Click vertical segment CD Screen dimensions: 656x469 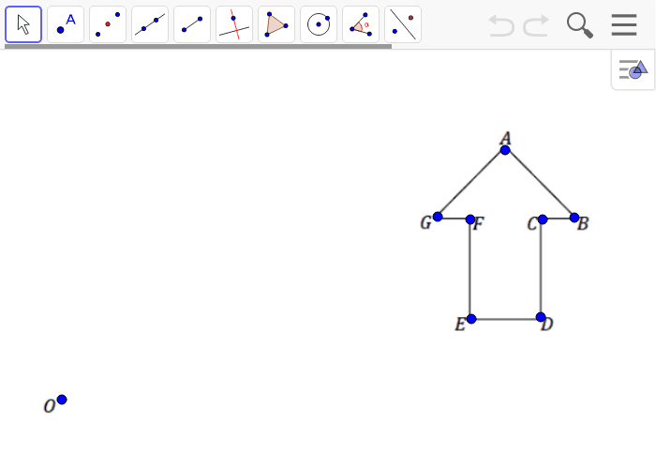pos(541,268)
